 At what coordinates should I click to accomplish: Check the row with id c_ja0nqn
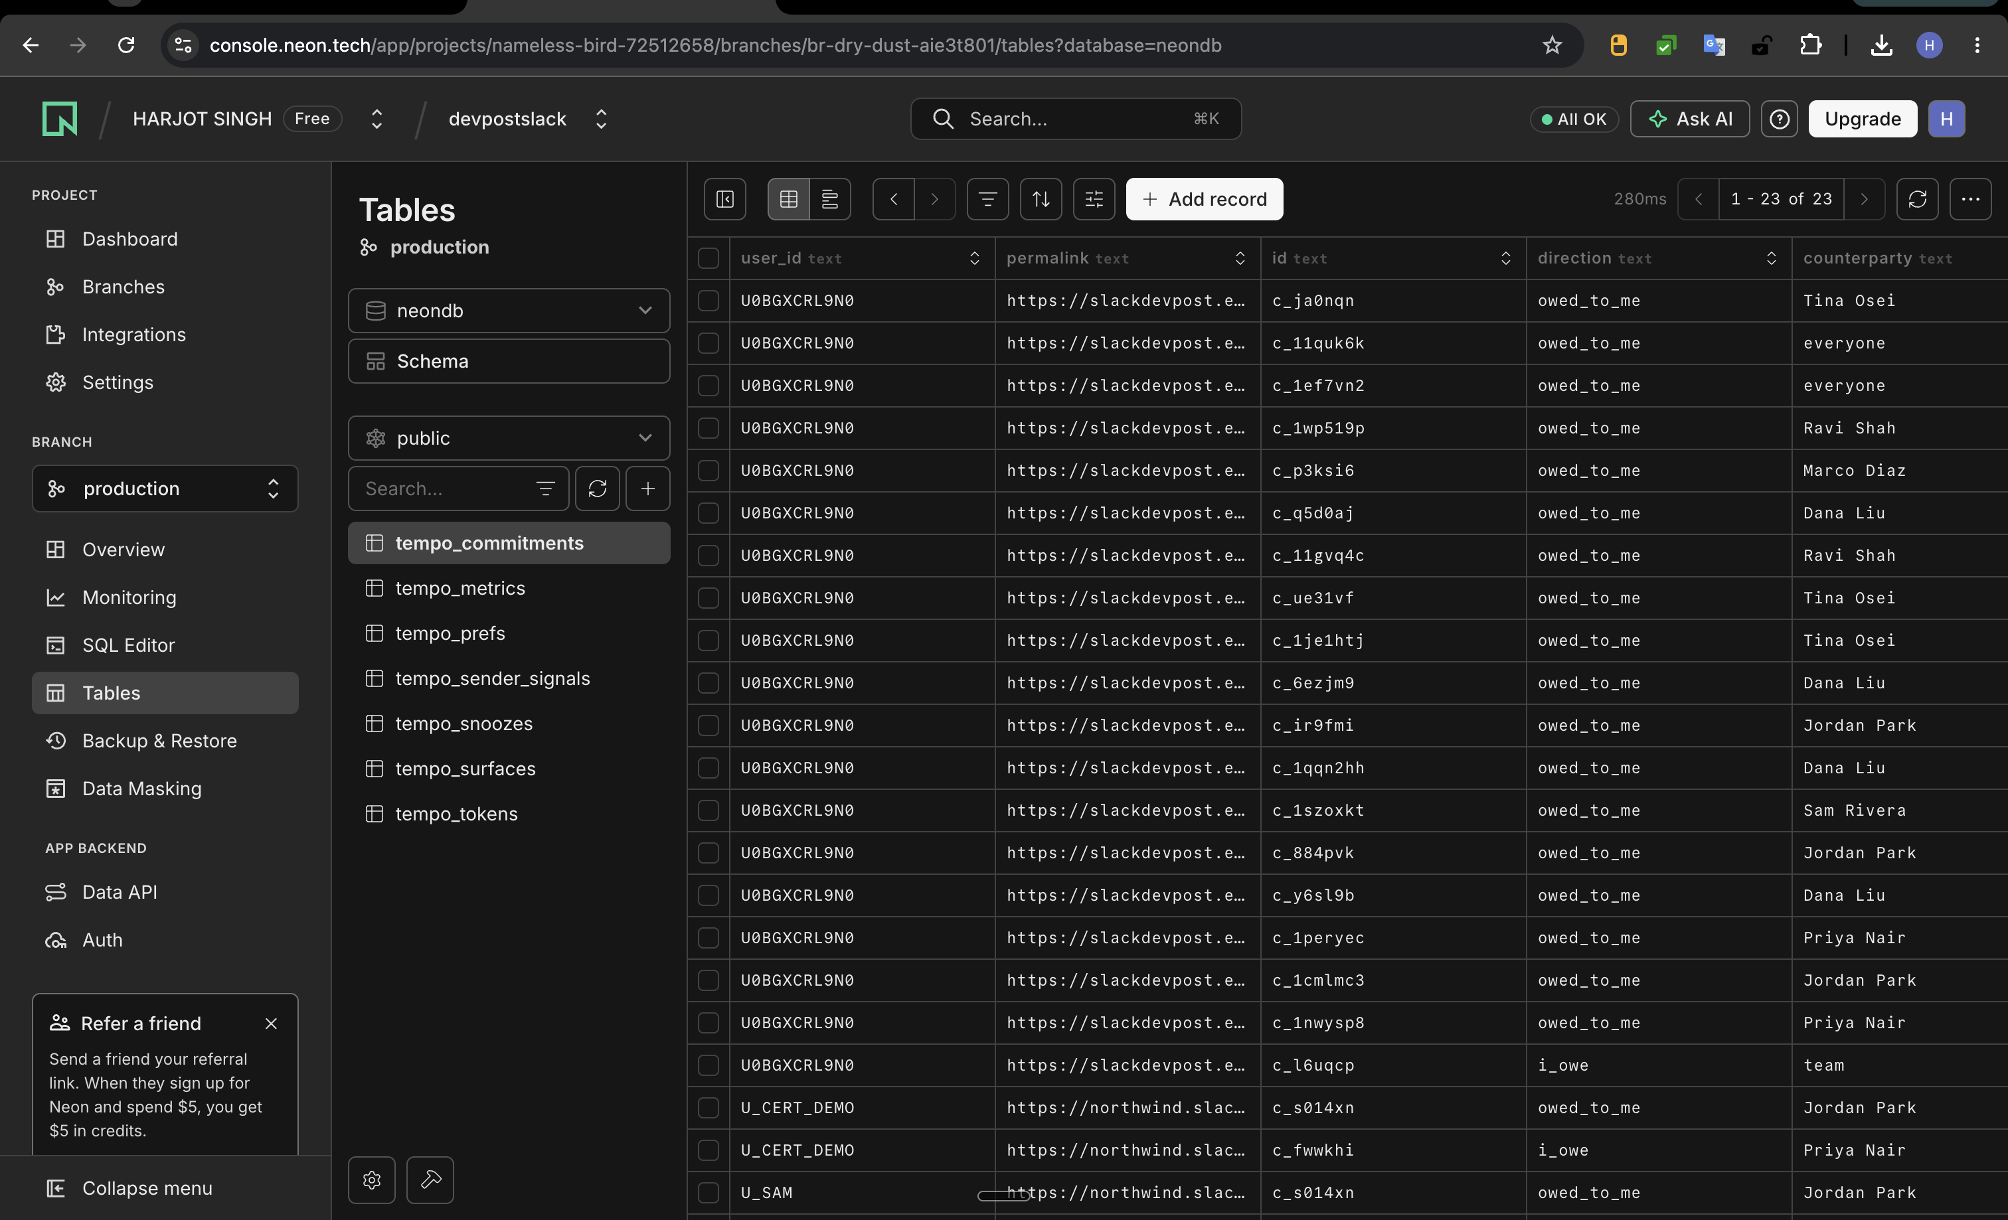point(708,301)
